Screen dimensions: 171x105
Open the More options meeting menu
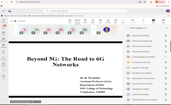point(123,21)
